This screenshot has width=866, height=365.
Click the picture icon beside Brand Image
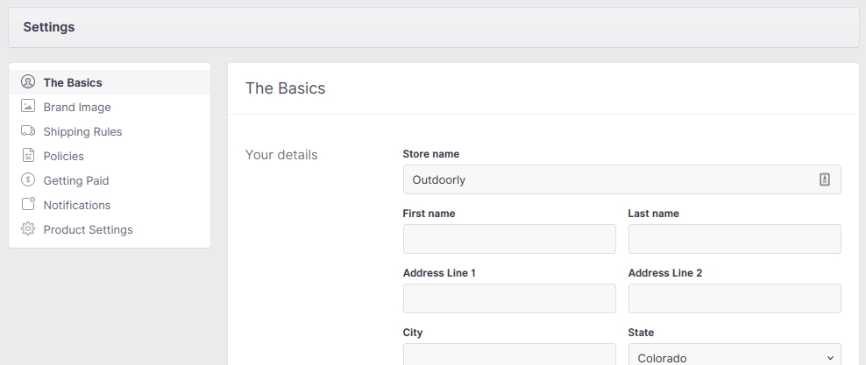[28, 107]
